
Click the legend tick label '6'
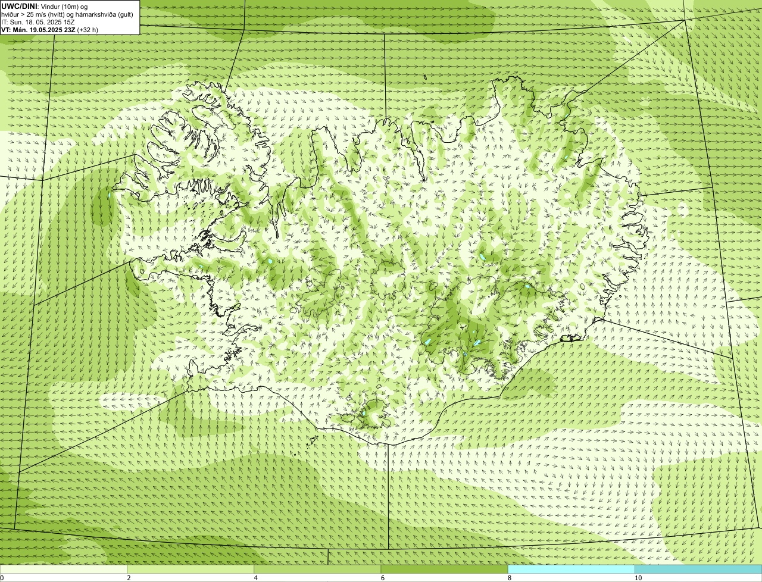(x=382, y=578)
